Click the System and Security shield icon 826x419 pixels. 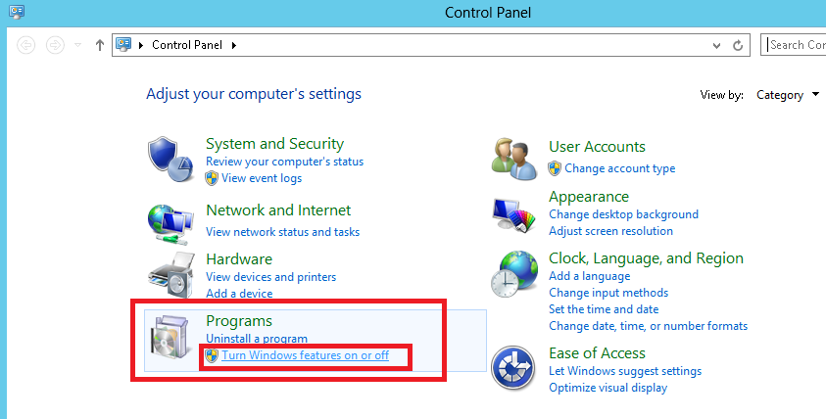click(x=170, y=161)
